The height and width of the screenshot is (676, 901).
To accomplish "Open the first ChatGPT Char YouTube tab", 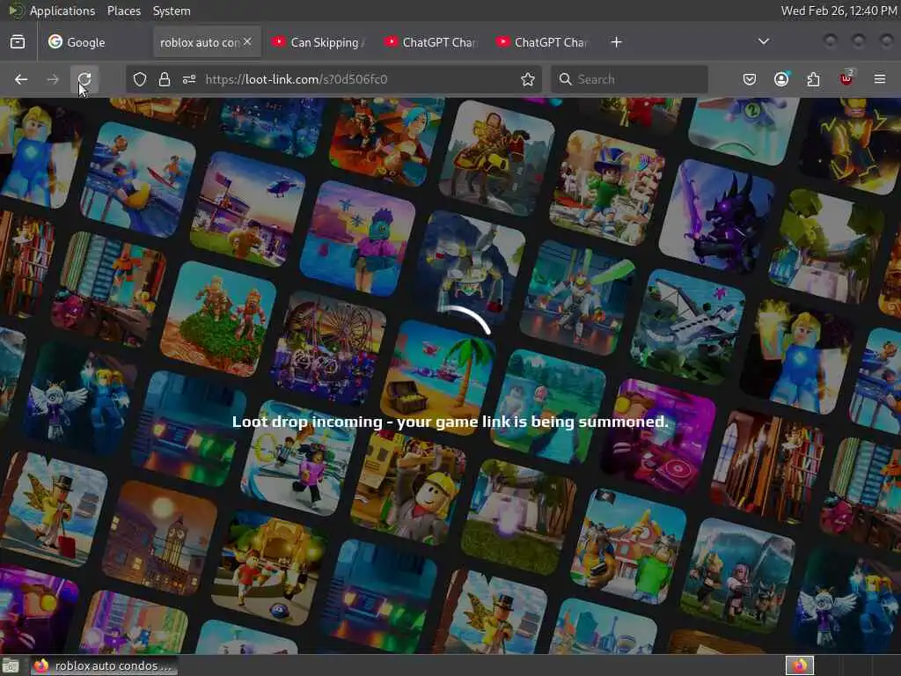I will click(x=430, y=42).
